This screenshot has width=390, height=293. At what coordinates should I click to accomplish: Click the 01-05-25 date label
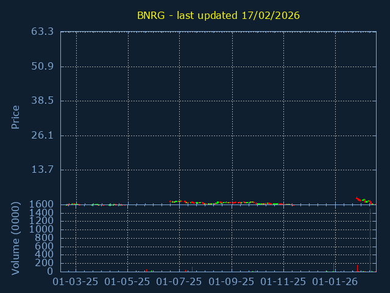(x=128, y=281)
